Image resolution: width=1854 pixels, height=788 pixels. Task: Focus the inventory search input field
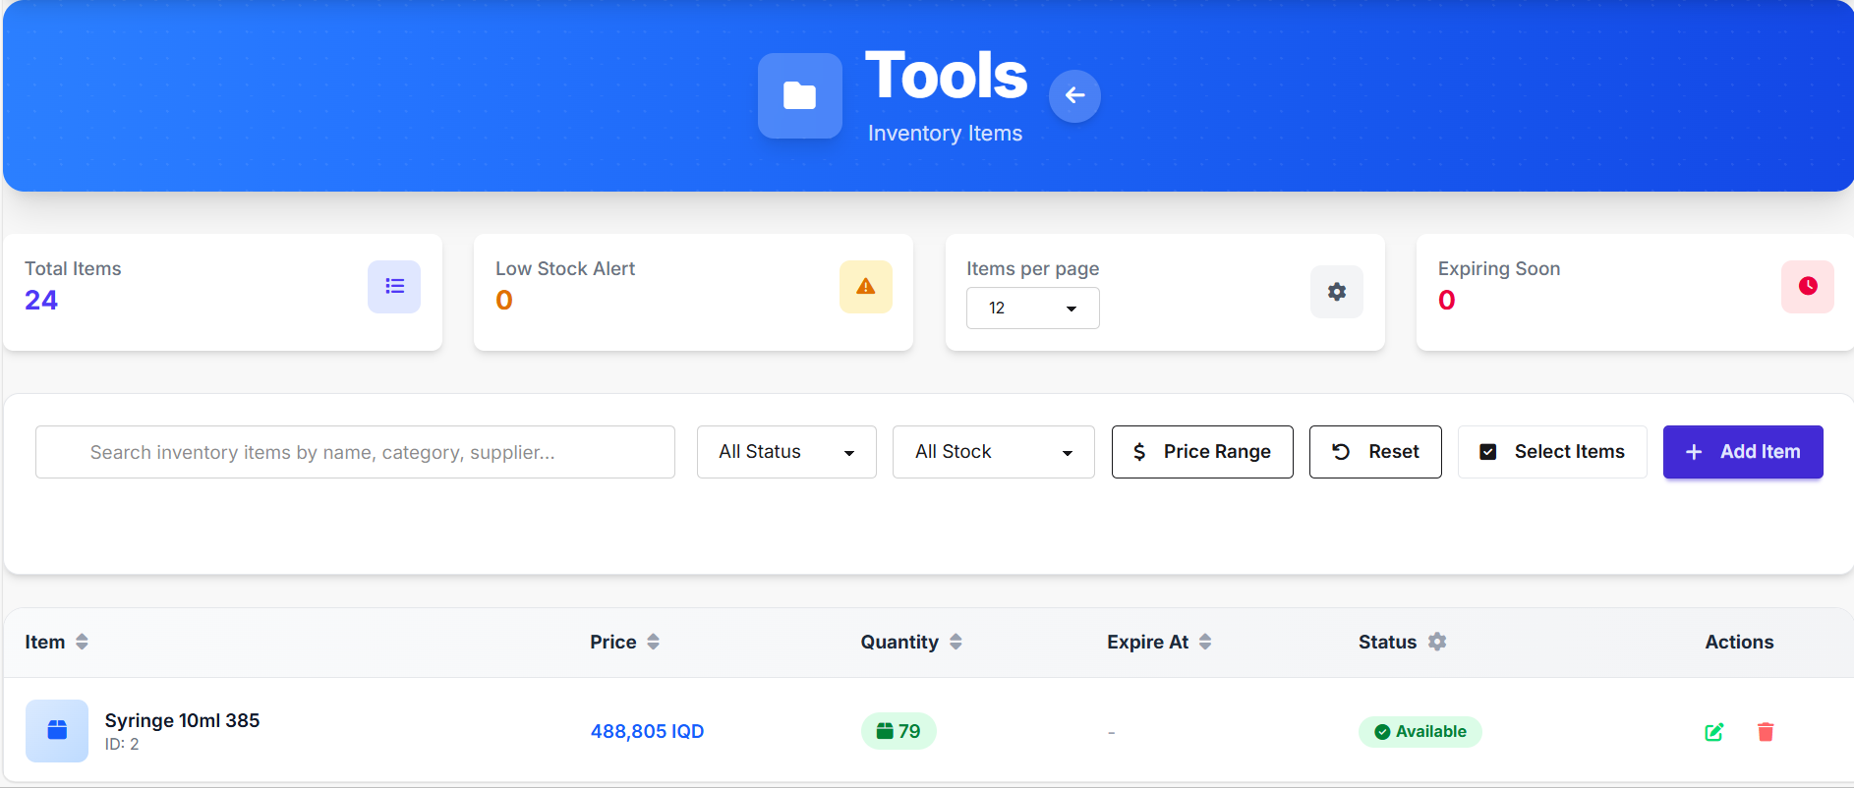355,452
